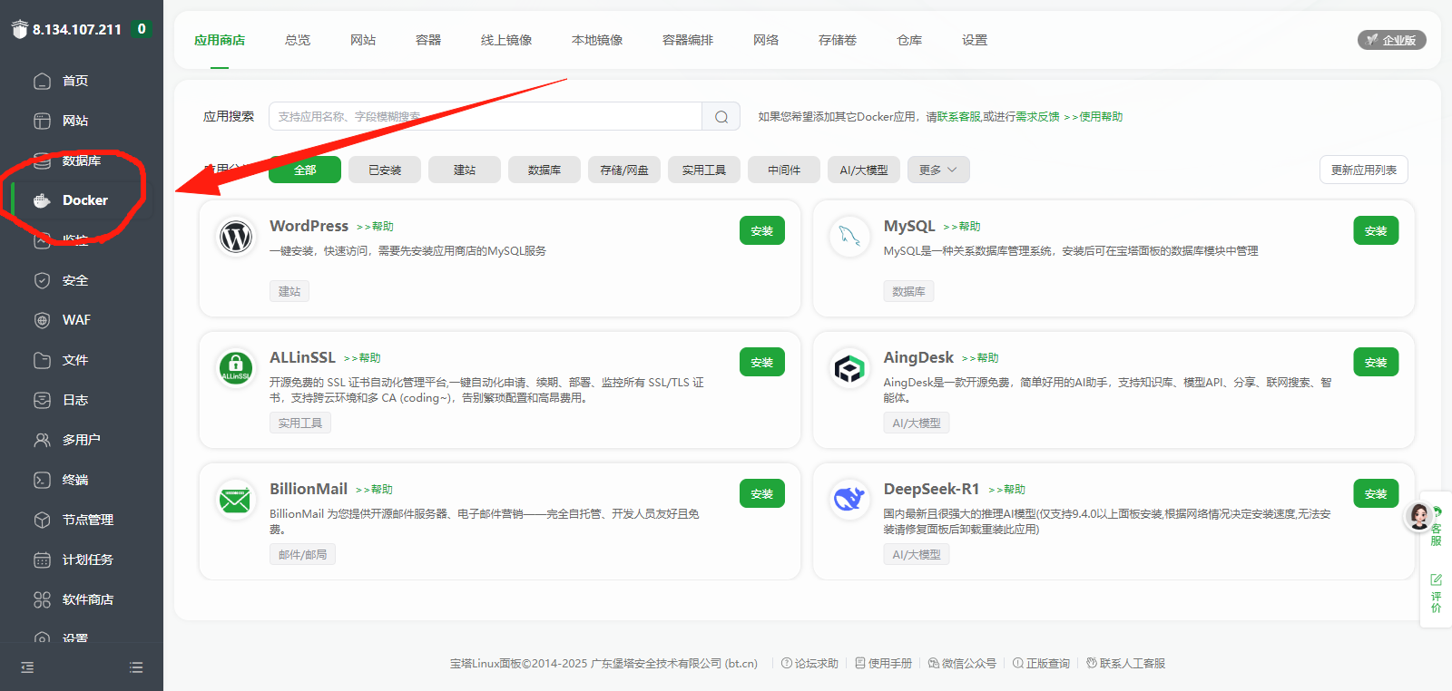Viewport: 1452px width, 691px height.
Task: Filter apps by 实用工具
Action: click(704, 170)
